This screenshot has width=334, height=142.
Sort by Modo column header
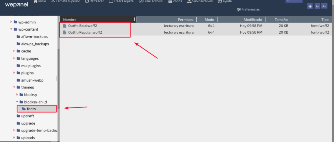pyautogui.click(x=209, y=20)
